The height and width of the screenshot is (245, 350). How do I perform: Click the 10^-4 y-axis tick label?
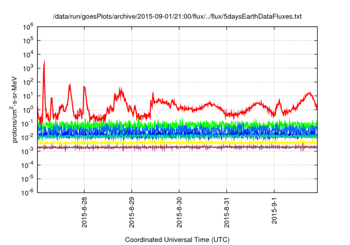[27, 165]
